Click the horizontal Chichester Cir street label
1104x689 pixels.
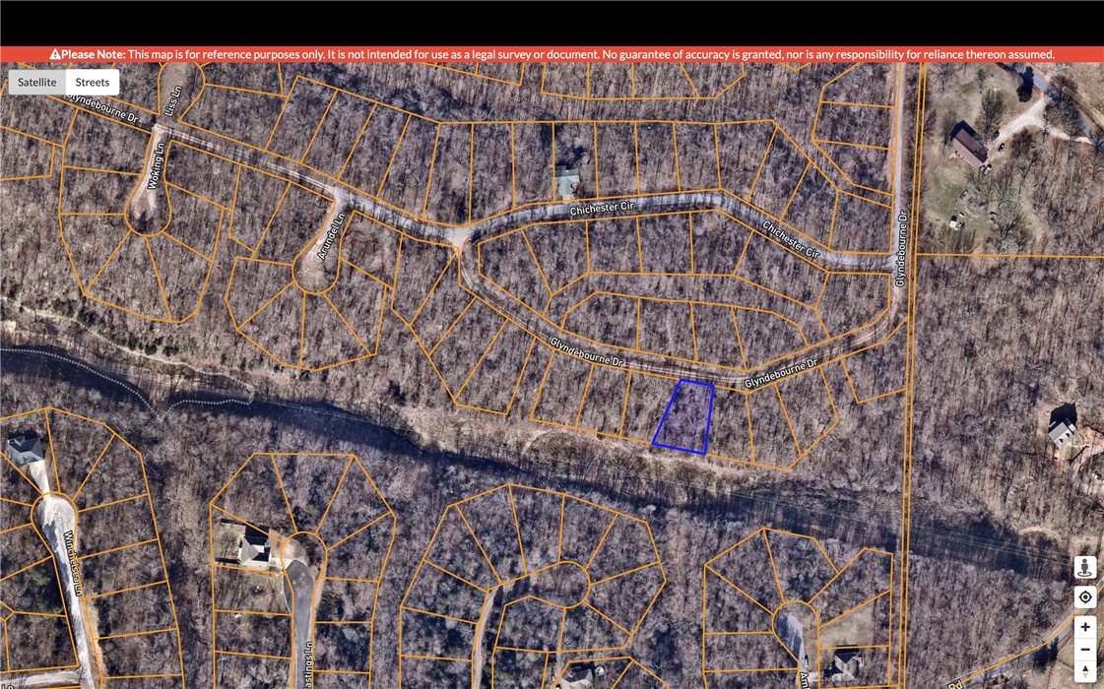(600, 210)
